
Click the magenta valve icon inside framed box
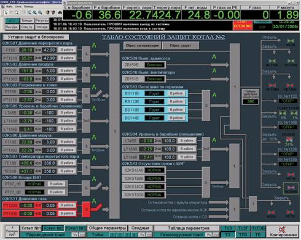click(291, 188)
